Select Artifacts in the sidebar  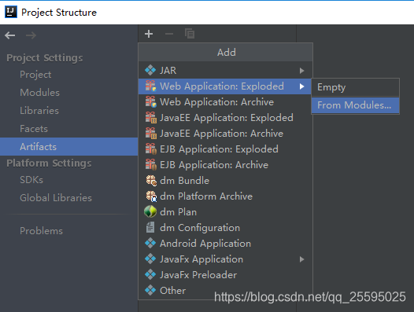pos(68,147)
